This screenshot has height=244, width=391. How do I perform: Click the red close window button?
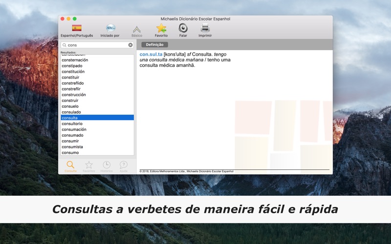point(63,19)
